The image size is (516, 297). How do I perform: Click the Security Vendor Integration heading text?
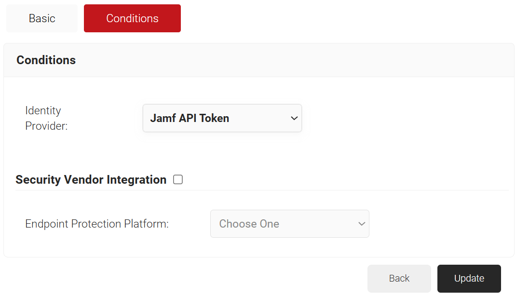pyautogui.click(x=91, y=179)
